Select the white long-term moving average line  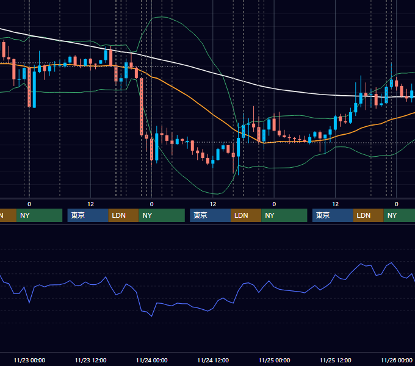[212, 73]
